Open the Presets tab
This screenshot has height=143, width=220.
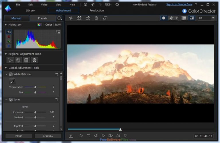43,18
